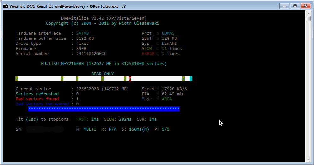Click the dark red 'ERROR' label
Screen dimensions: 314x165
148,54
